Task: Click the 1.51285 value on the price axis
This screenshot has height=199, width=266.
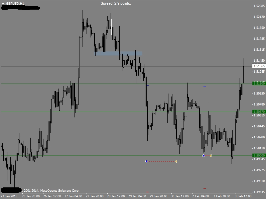Action: (x=259, y=72)
